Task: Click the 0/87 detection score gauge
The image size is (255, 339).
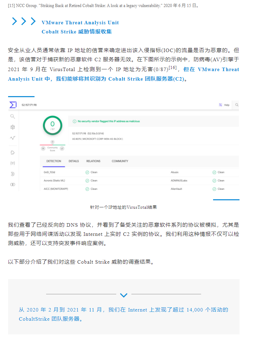Action: point(52,125)
